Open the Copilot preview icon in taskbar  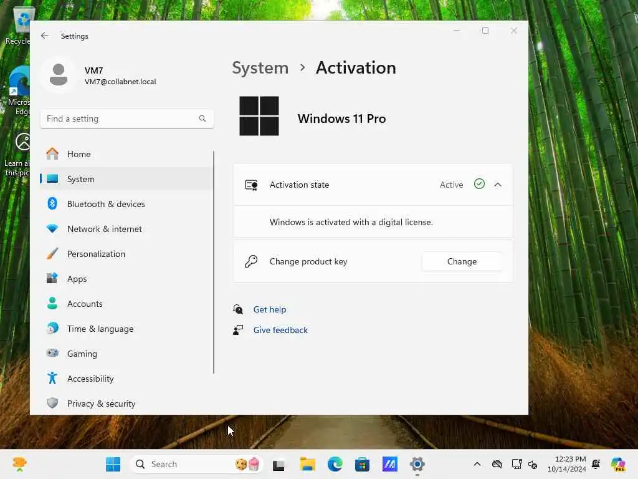618,464
